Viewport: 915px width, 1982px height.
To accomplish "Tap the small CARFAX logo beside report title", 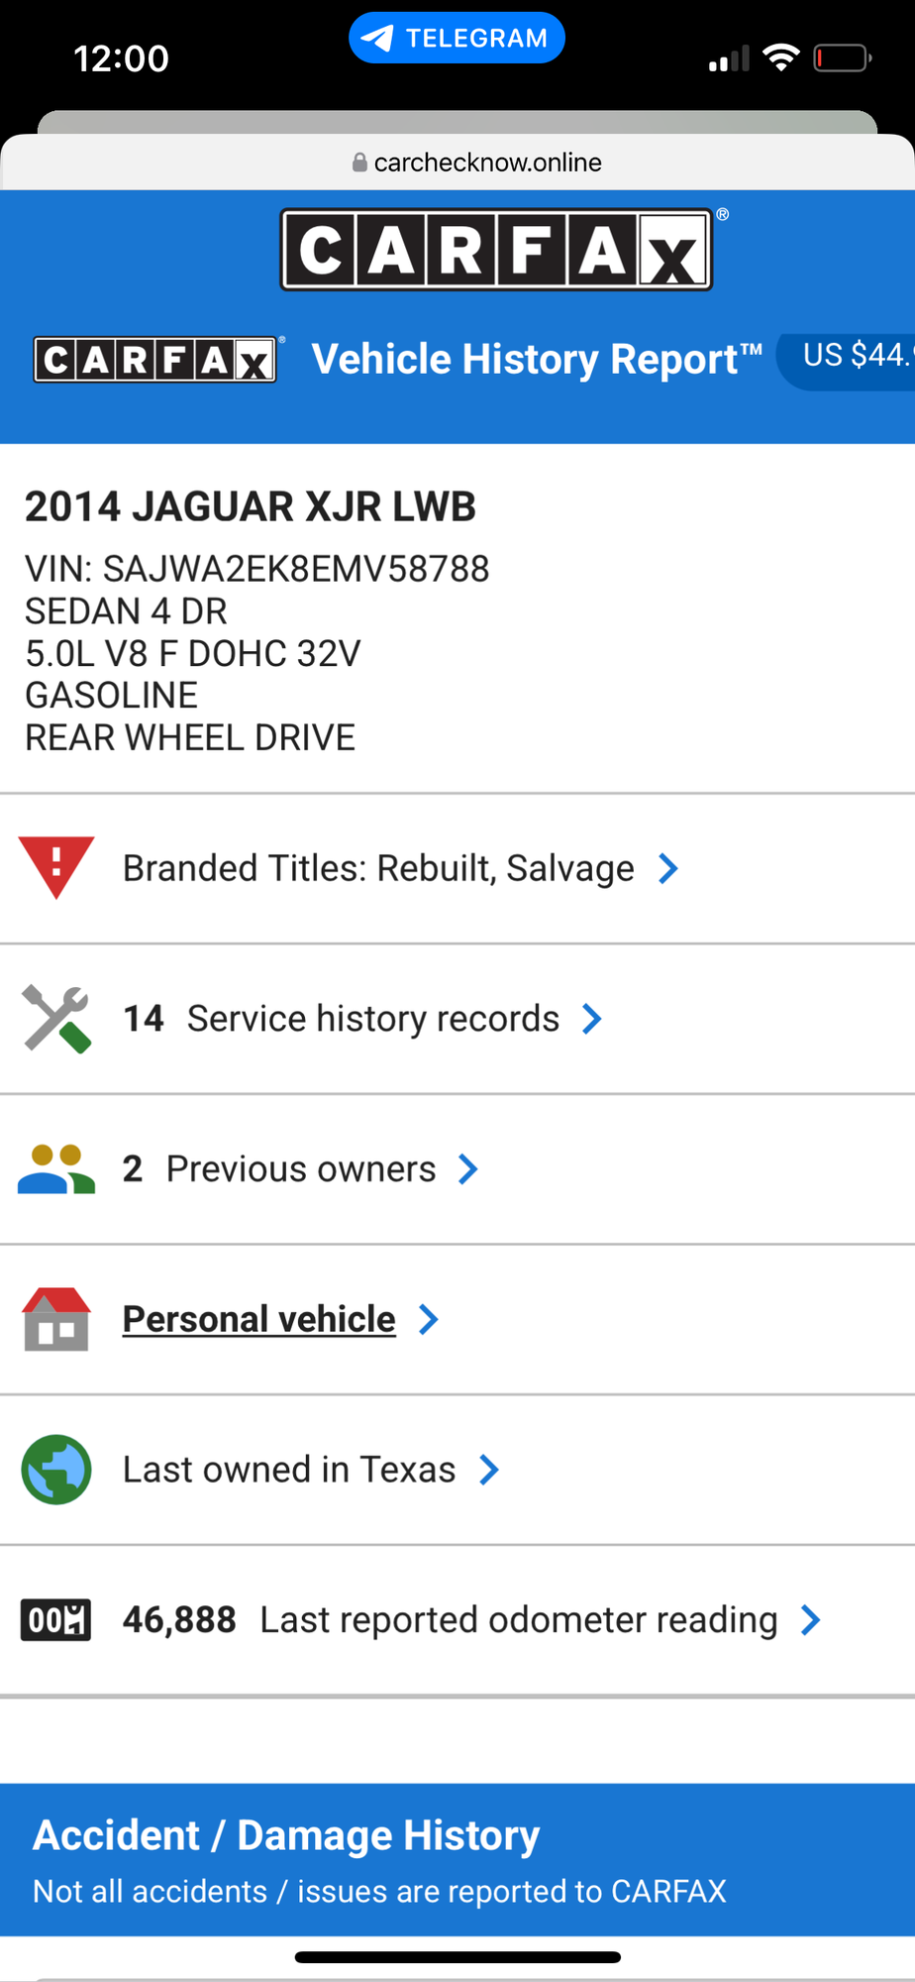I will coord(155,360).
